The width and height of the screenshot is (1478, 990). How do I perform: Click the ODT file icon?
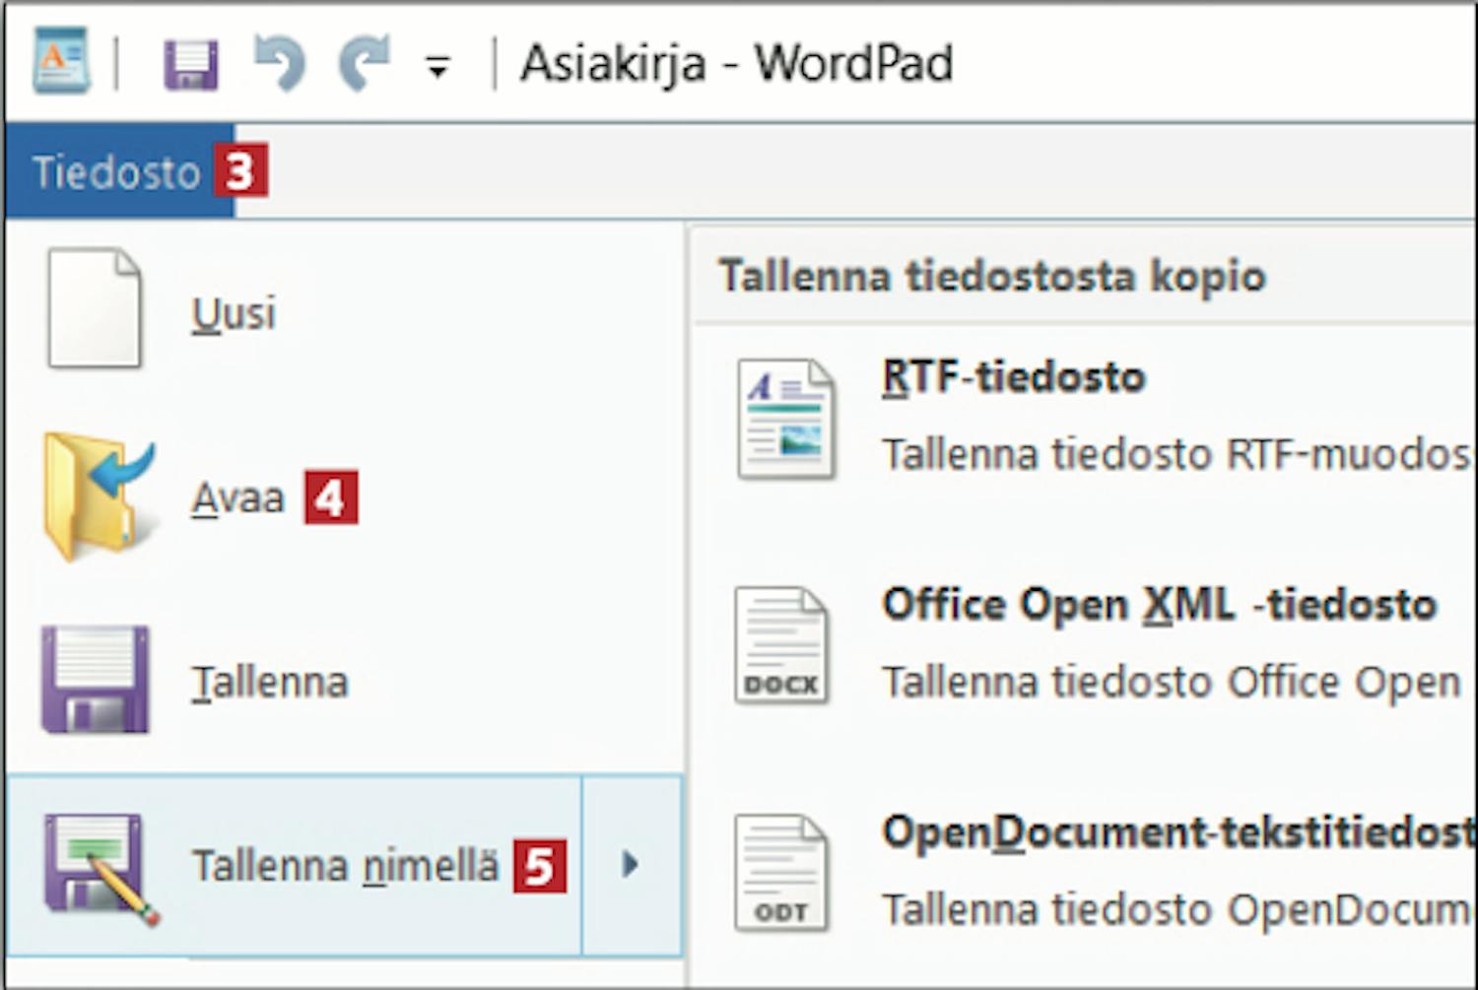(781, 874)
